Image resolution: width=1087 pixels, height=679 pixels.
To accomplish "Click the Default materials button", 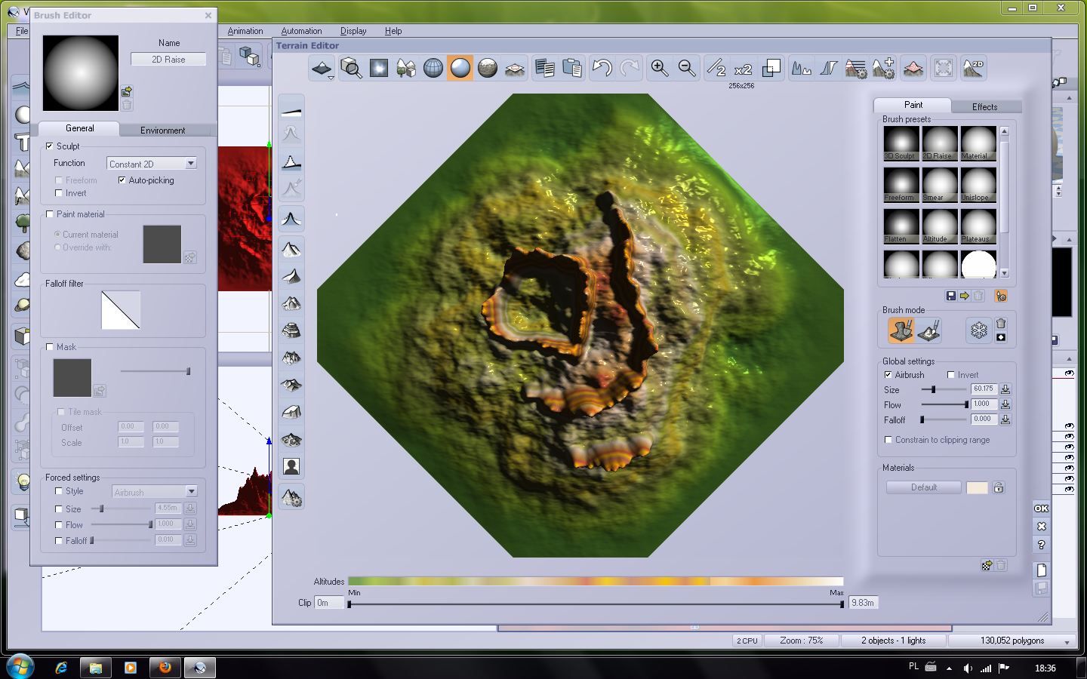I will point(923,487).
